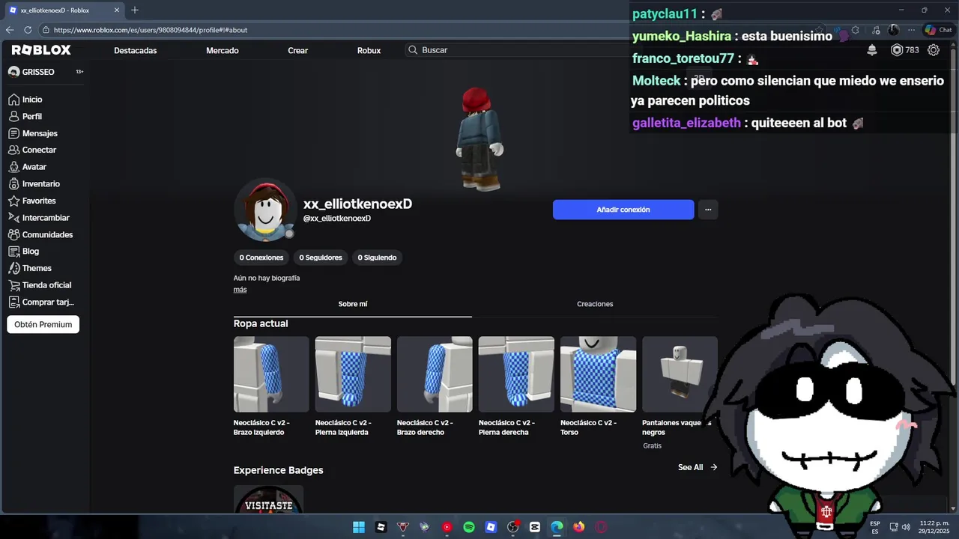Image resolution: width=959 pixels, height=539 pixels.
Task: Open the volume control in system tray
Action: click(x=907, y=527)
